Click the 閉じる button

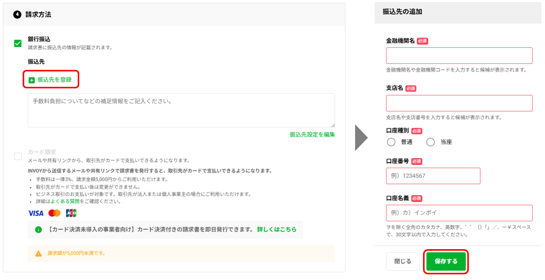403,262
